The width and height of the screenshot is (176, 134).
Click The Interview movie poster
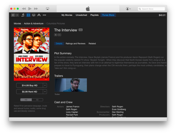click(x=32, y=54)
